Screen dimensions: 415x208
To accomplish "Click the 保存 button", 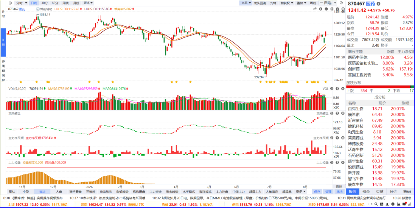I will (317, 192).
